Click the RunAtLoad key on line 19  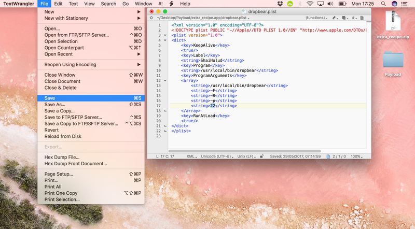point(204,116)
